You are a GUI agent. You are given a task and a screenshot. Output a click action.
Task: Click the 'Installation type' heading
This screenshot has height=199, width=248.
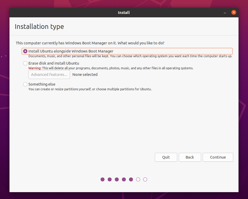pyautogui.click(x=39, y=27)
